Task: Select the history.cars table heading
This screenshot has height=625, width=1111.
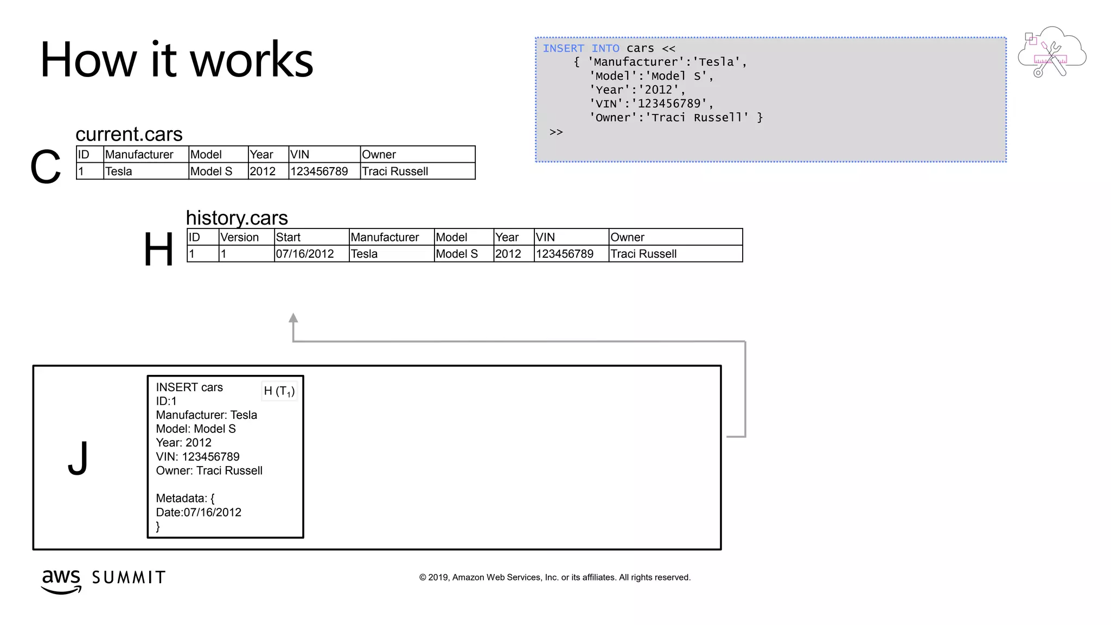Action: 237,218
